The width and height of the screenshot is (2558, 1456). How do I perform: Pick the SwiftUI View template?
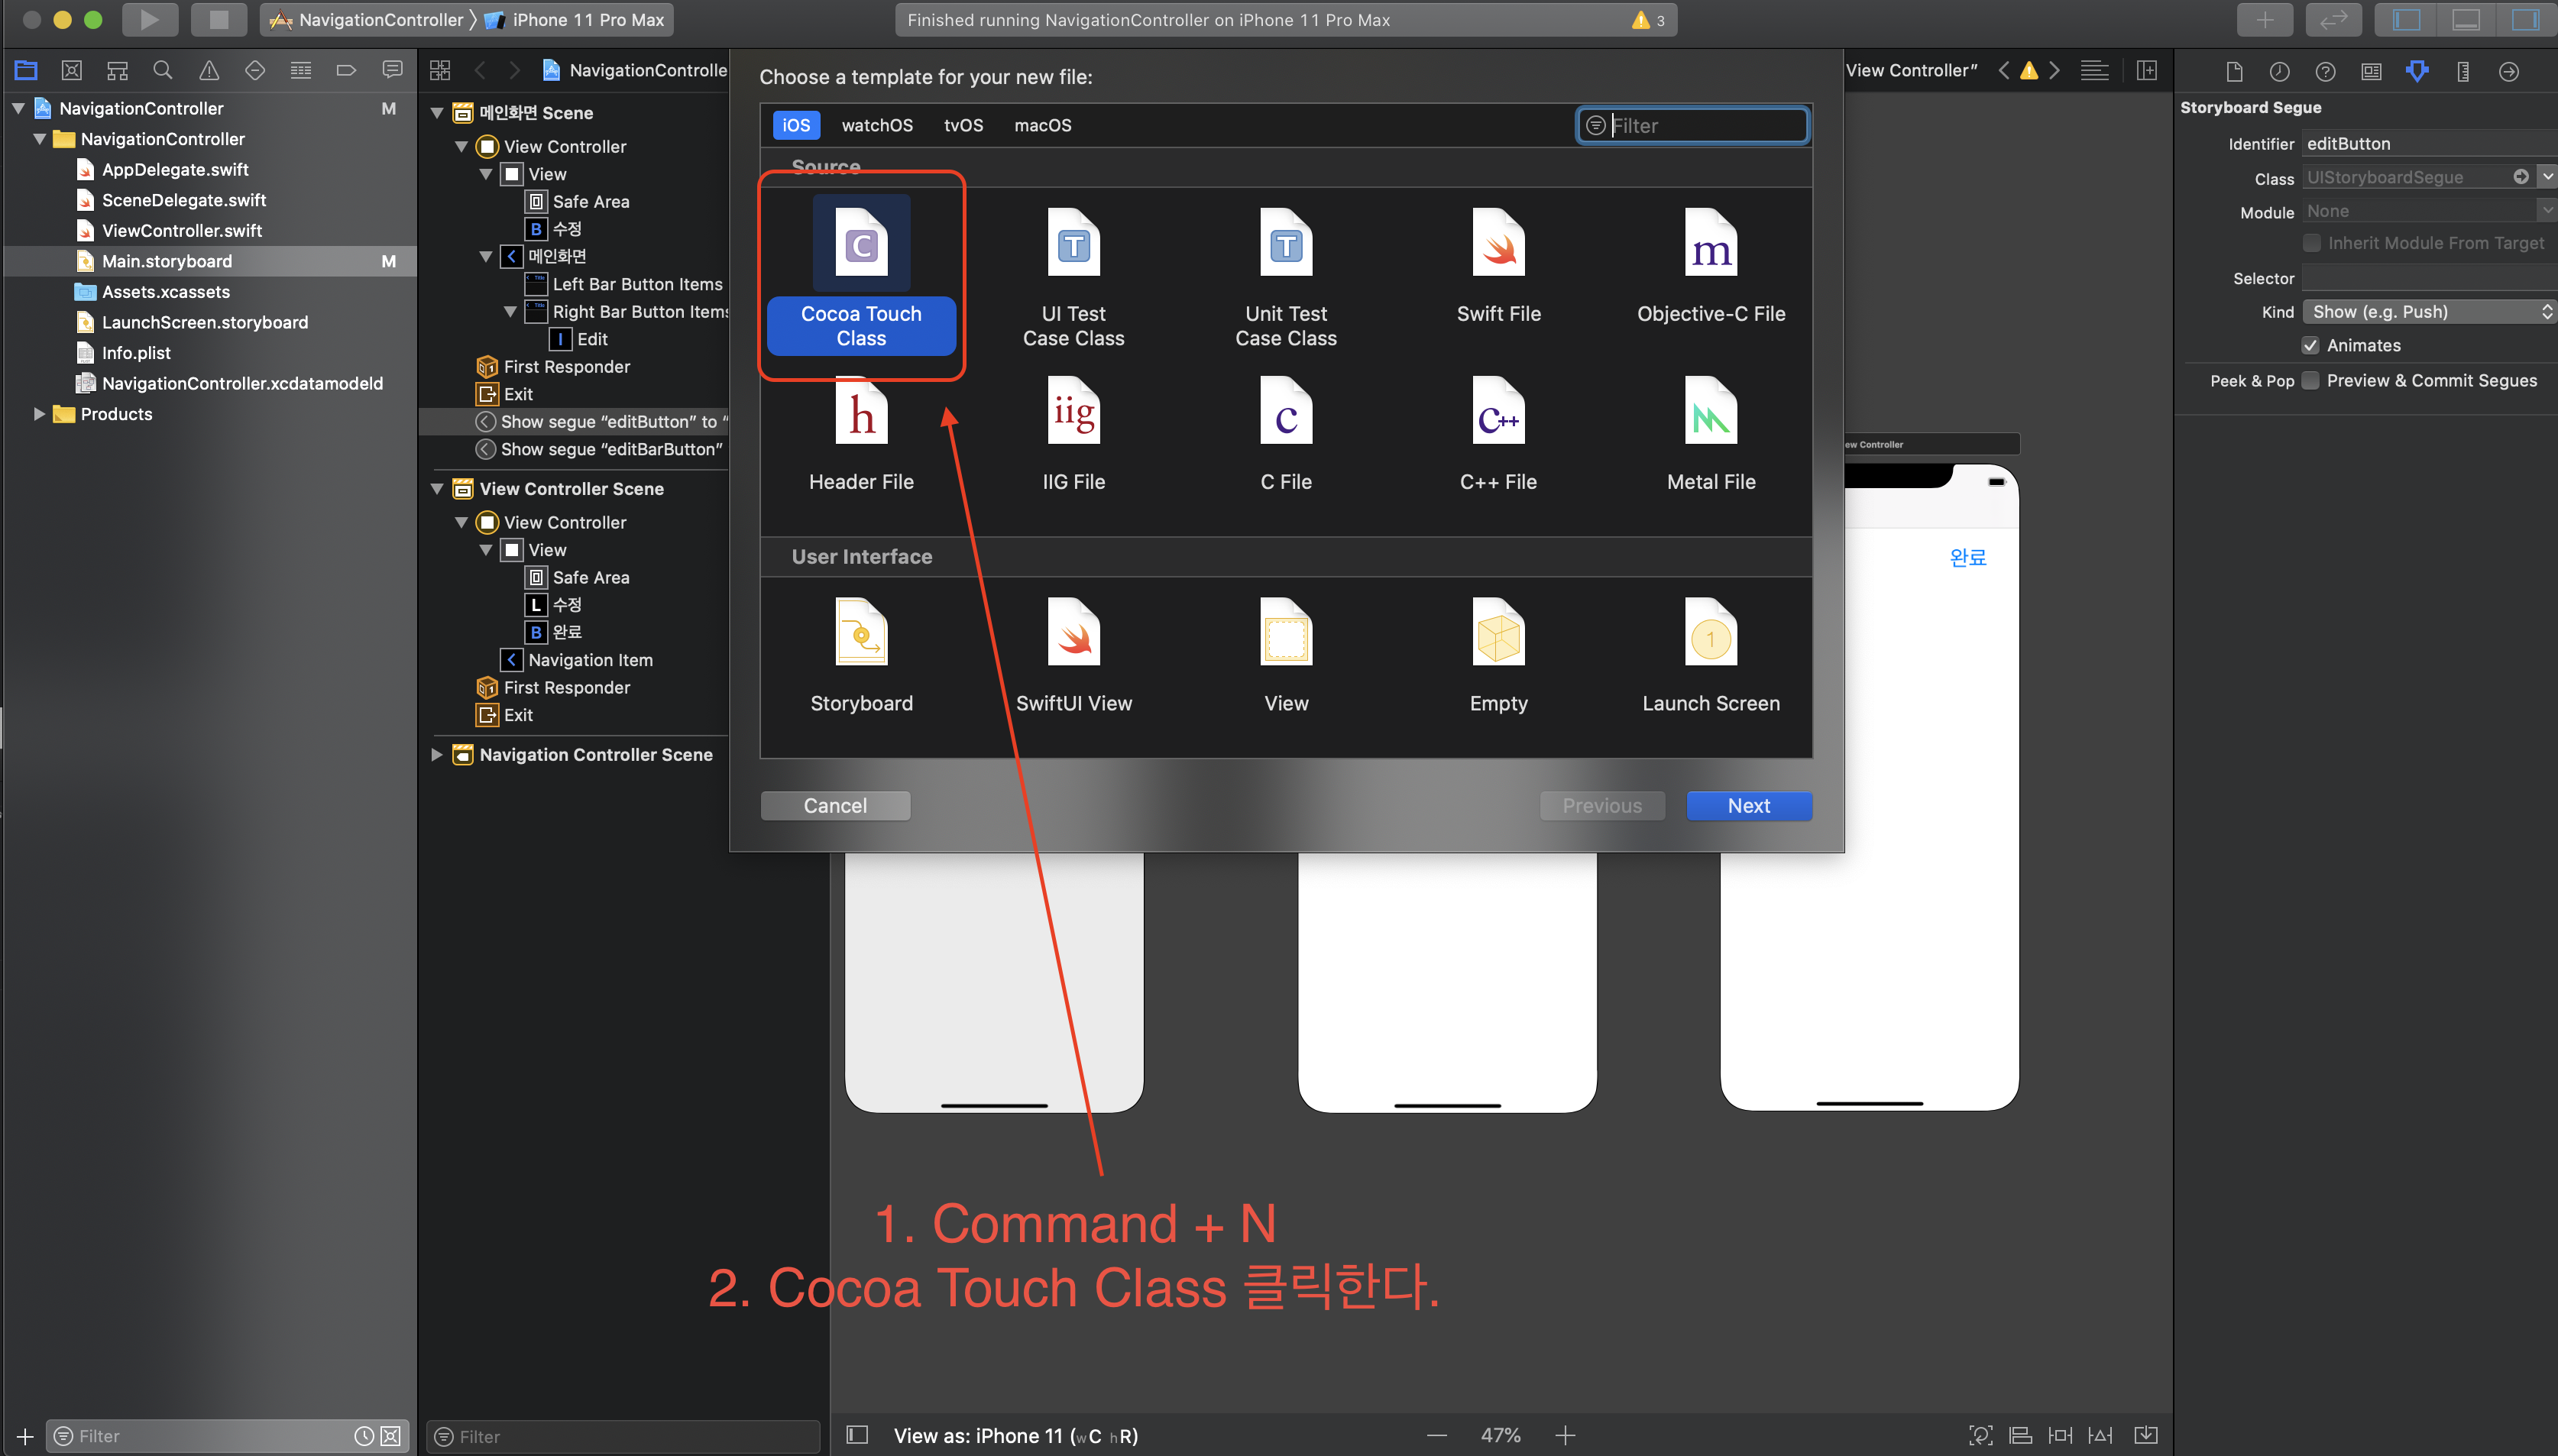pyautogui.click(x=1073, y=633)
